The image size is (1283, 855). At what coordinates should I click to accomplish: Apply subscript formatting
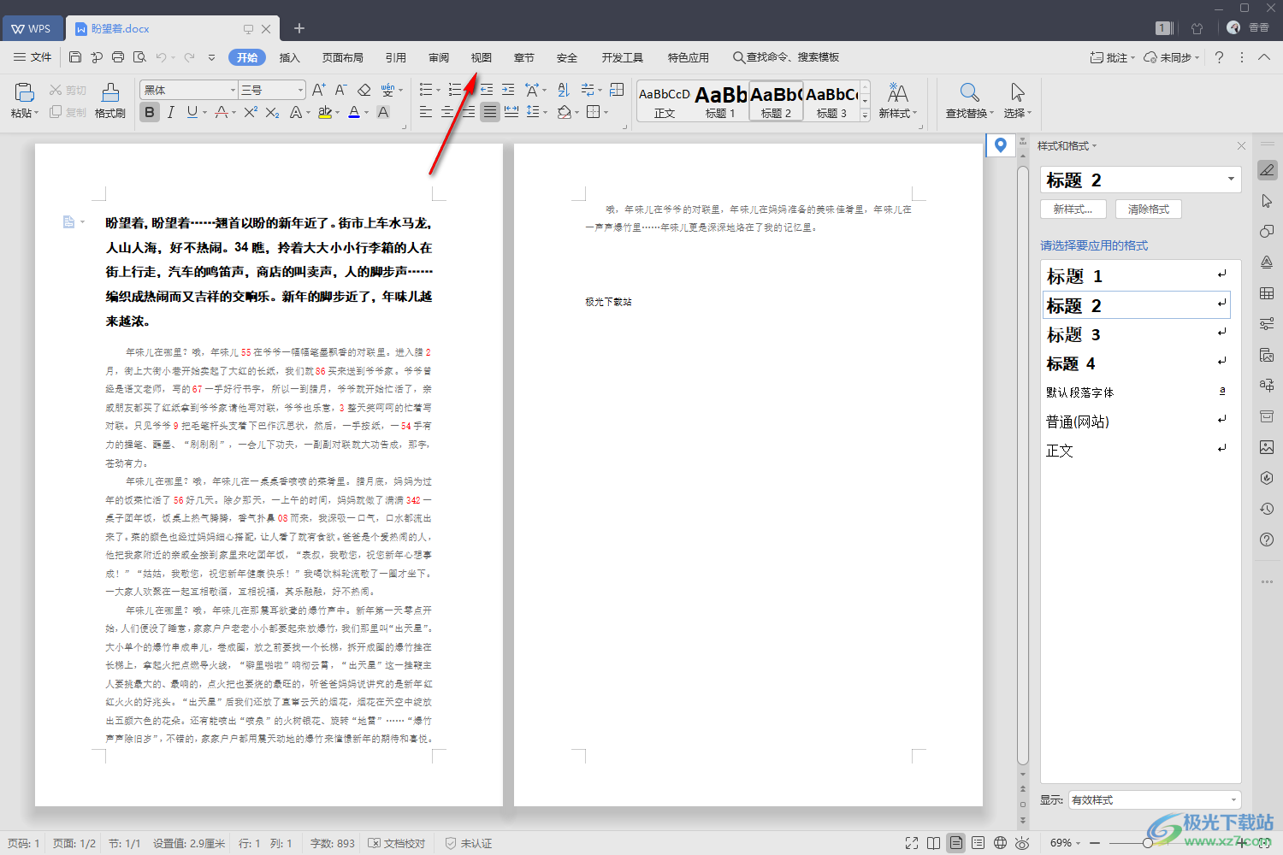(x=272, y=112)
